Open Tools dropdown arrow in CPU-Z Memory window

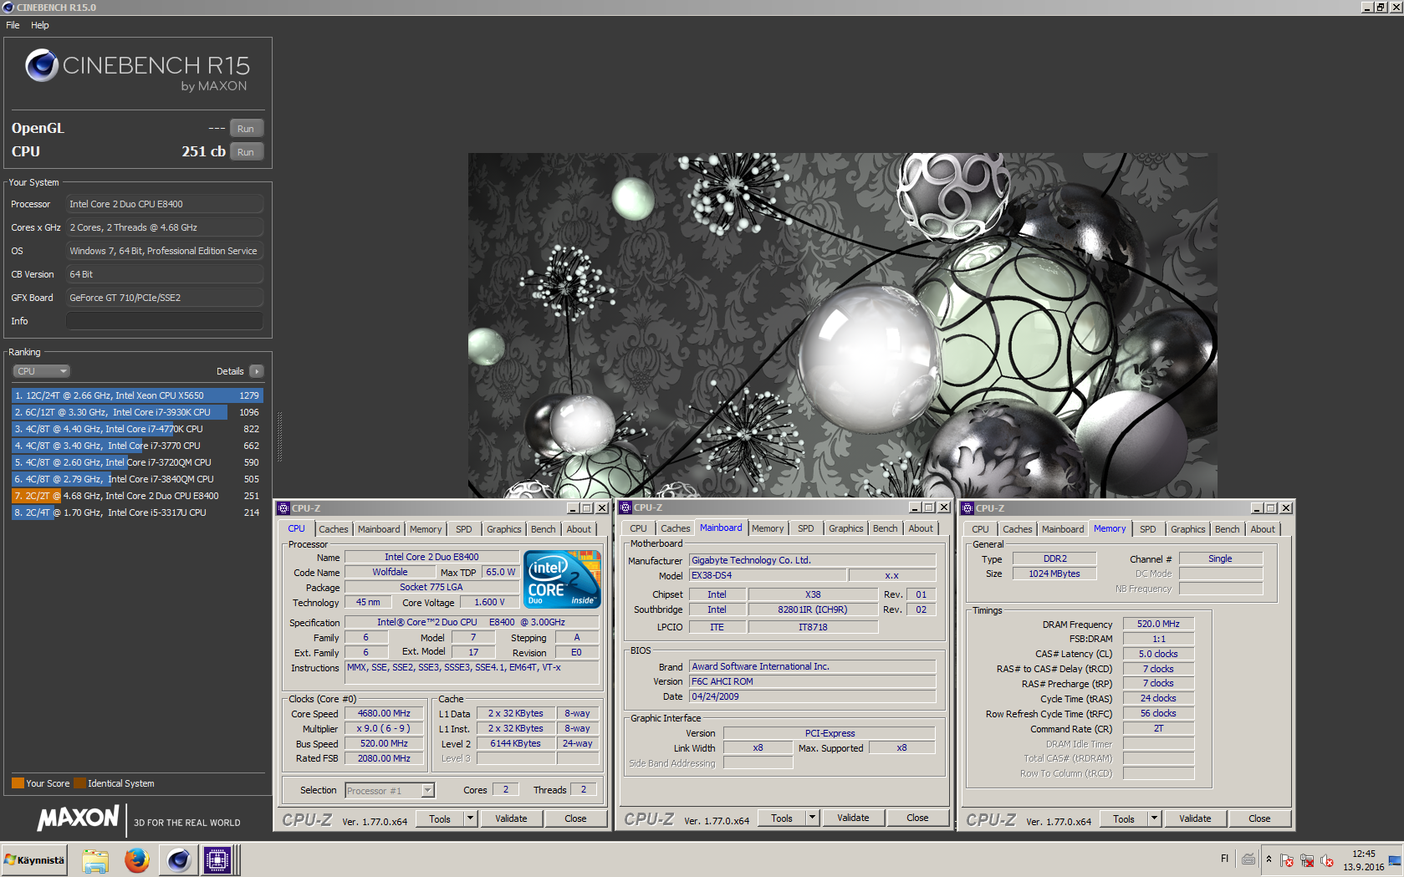[x=1155, y=818]
